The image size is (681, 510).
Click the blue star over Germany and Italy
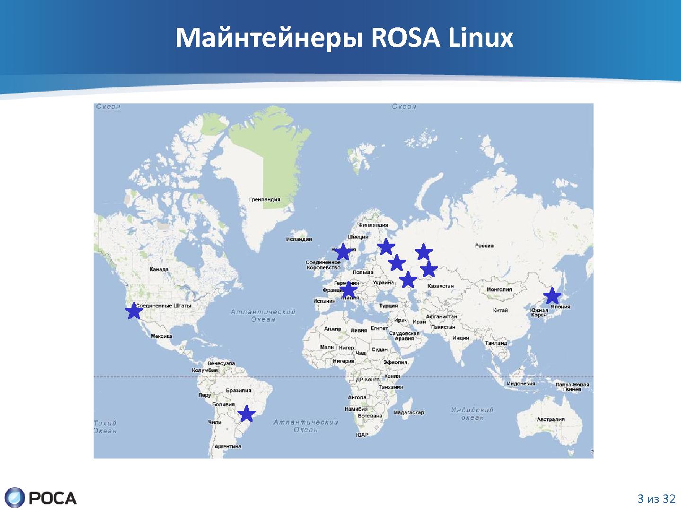[348, 289]
